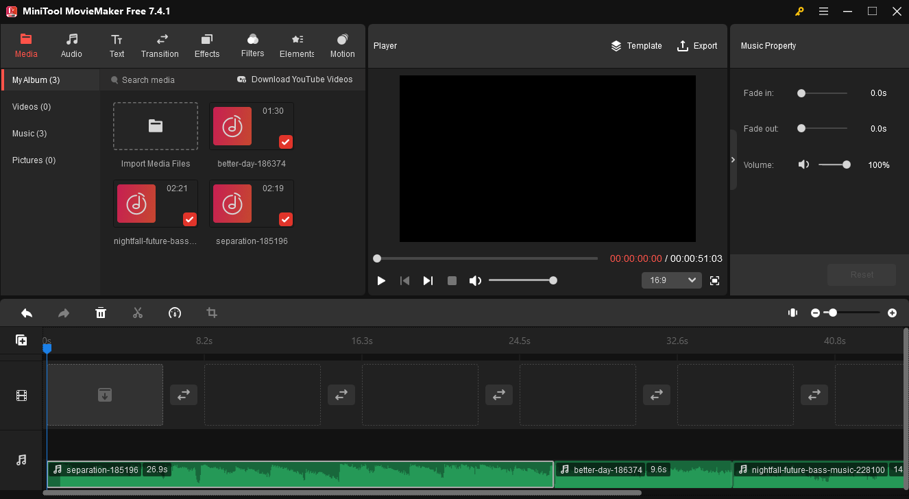Screen dimensions: 909x499
Task: Click the video track icon
Action: tap(21, 395)
